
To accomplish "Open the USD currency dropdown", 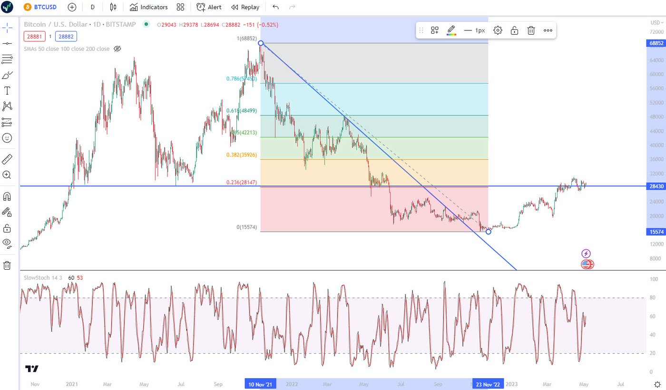I will (x=656, y=23).
